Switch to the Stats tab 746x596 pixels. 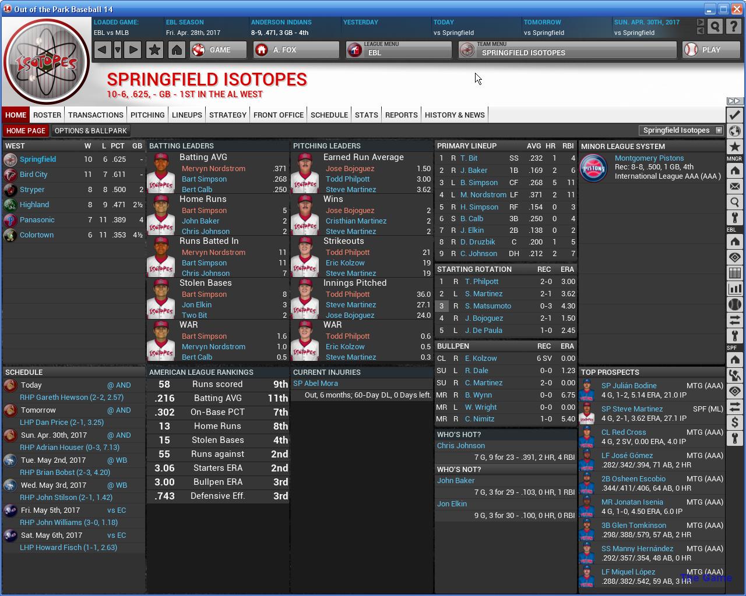tap(367, 115)
